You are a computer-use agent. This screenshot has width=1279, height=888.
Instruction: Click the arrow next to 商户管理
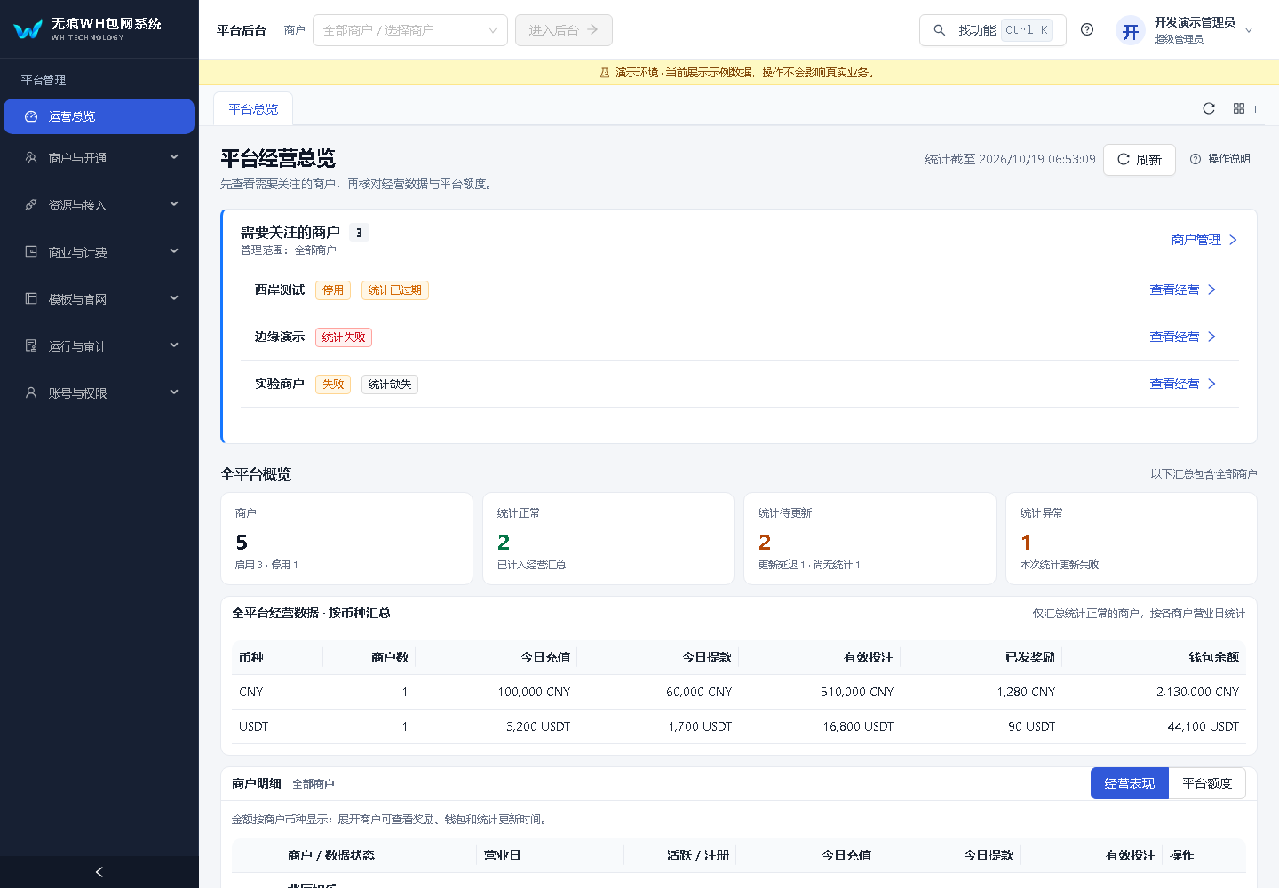pyautogui.click(x=1233, y=240)
